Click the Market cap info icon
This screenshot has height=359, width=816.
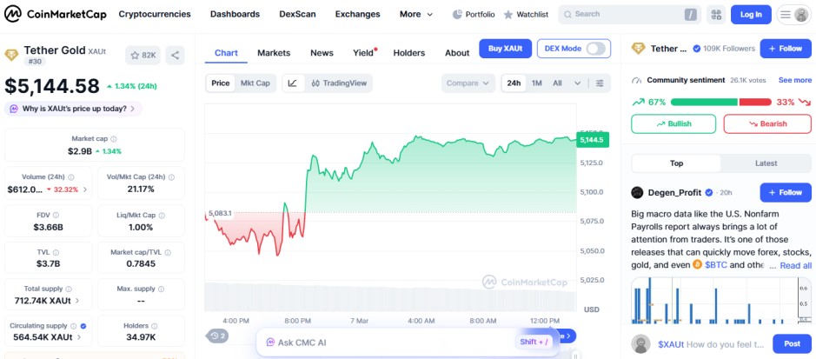click(114, 139)
